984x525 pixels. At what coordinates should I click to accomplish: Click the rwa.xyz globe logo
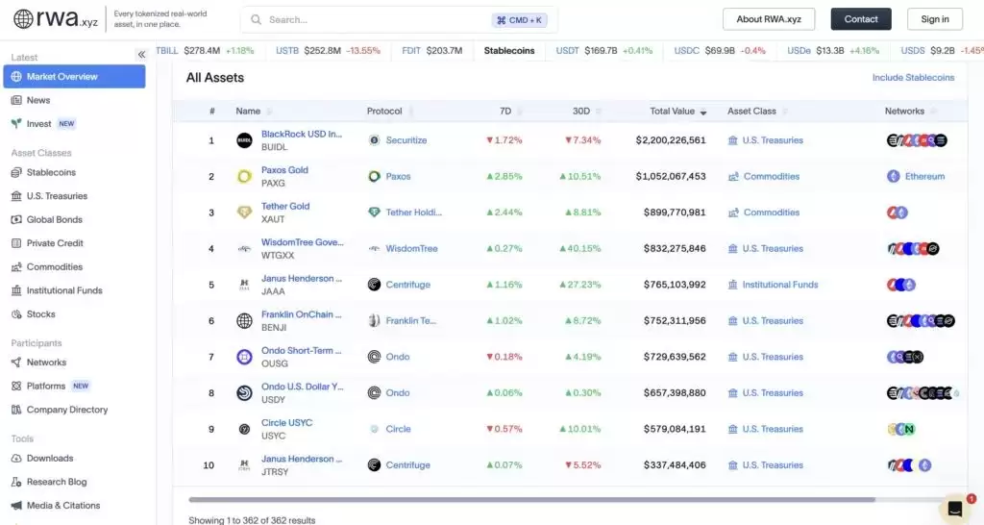[23, 19]
